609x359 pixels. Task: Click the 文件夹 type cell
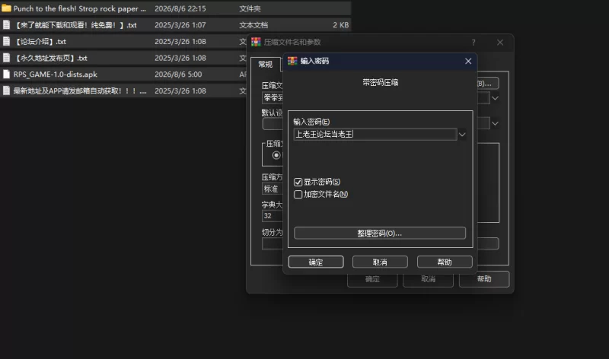250,8
